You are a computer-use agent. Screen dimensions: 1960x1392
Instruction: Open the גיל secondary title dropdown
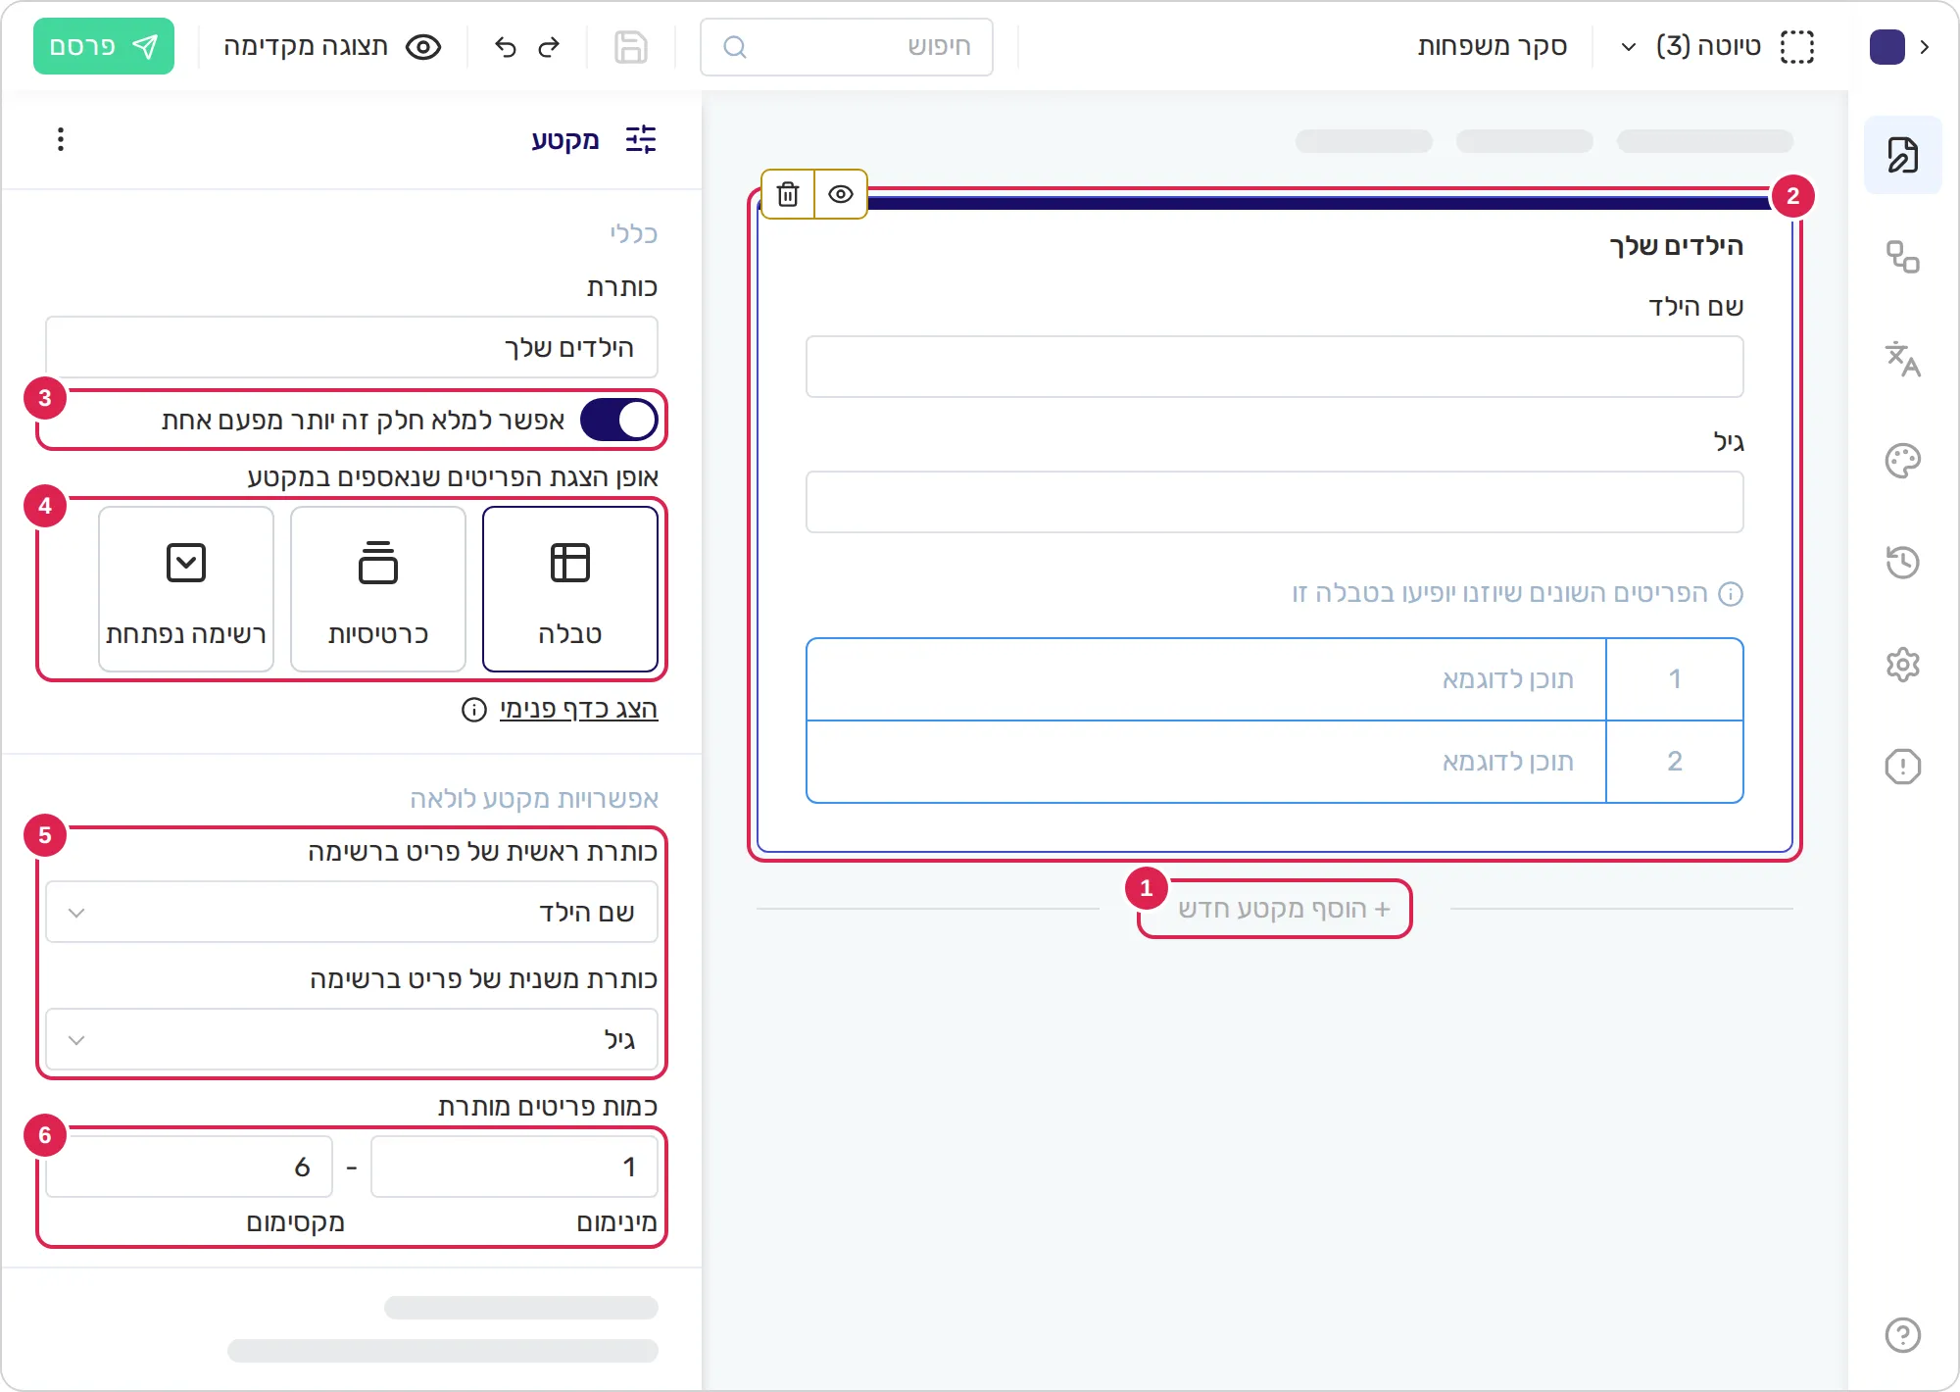pyautogui.click(x=352, y=1040)
